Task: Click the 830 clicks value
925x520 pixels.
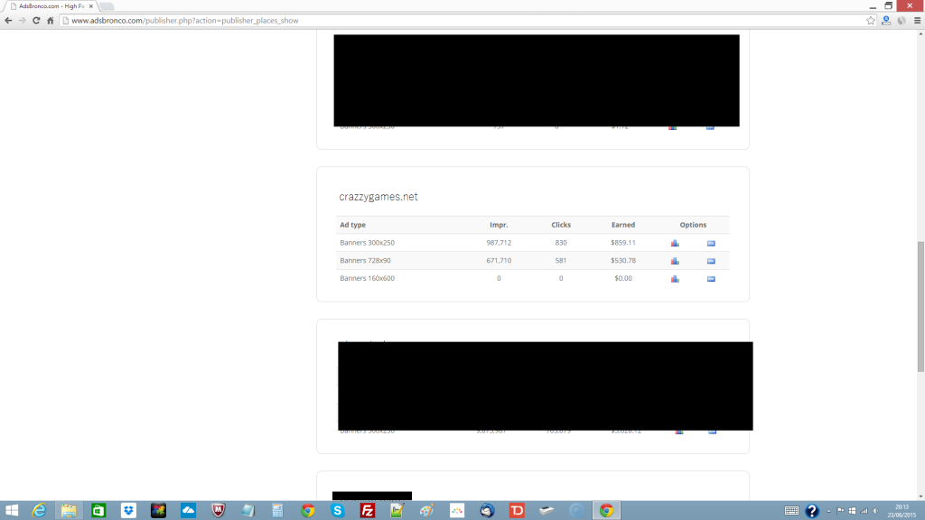Action: [561, 243]
